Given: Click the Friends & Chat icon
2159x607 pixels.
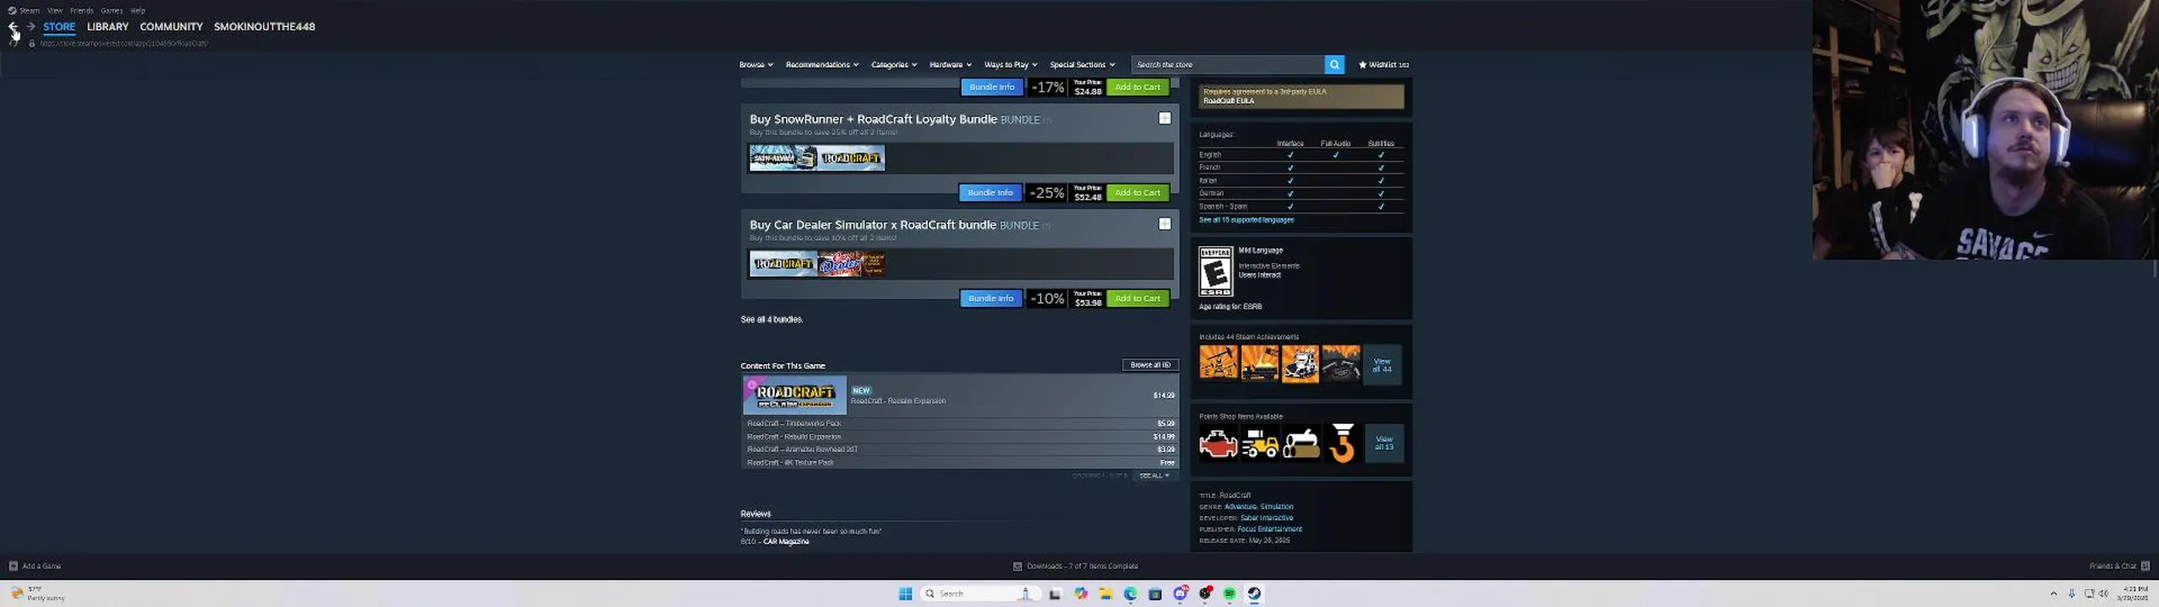Looking at the screenshot, I should point(2146,566).
